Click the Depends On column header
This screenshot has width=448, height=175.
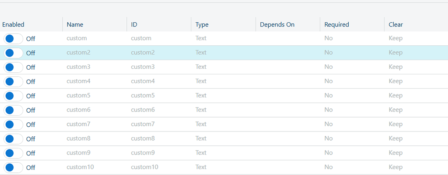coord(277,25)
